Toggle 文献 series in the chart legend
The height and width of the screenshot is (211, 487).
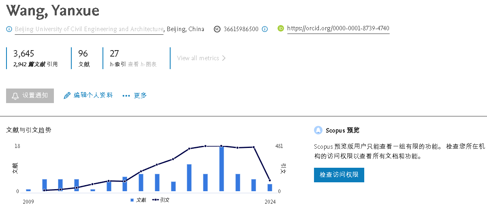pos(138,200)
